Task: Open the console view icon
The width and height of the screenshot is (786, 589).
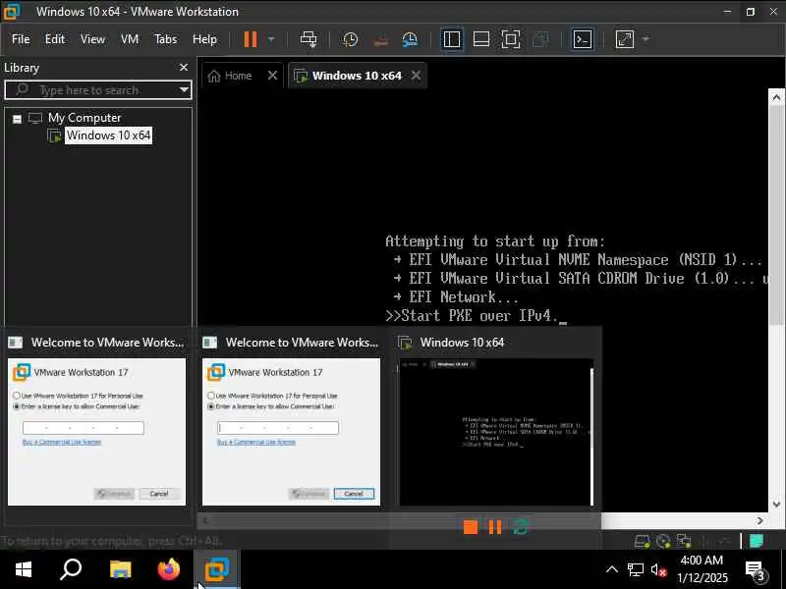Action: pyautogui.click(x=583, y=39)
